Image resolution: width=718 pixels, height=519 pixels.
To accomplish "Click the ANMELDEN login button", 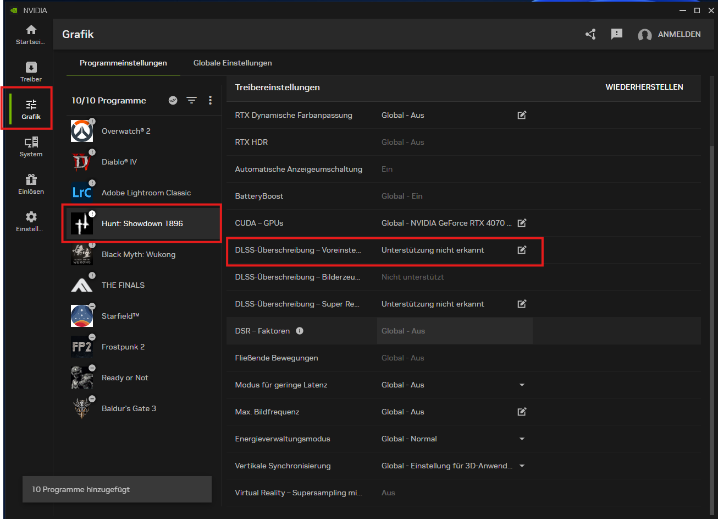I will (x=679, y=34).
